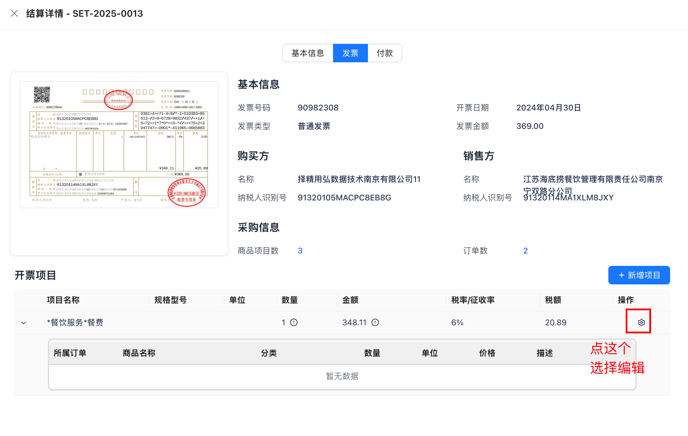The image size is (688, 436).
Task: Close the 结算详情 panel with X icon
Action: pyautogui.click(x=14, y=13)
